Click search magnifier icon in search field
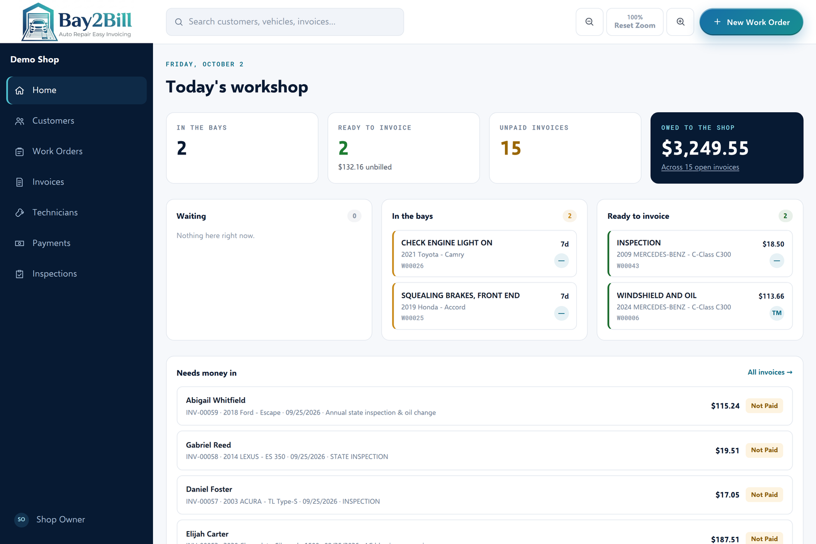This screenshot has height=544, width=816. [x=178, y=22]
